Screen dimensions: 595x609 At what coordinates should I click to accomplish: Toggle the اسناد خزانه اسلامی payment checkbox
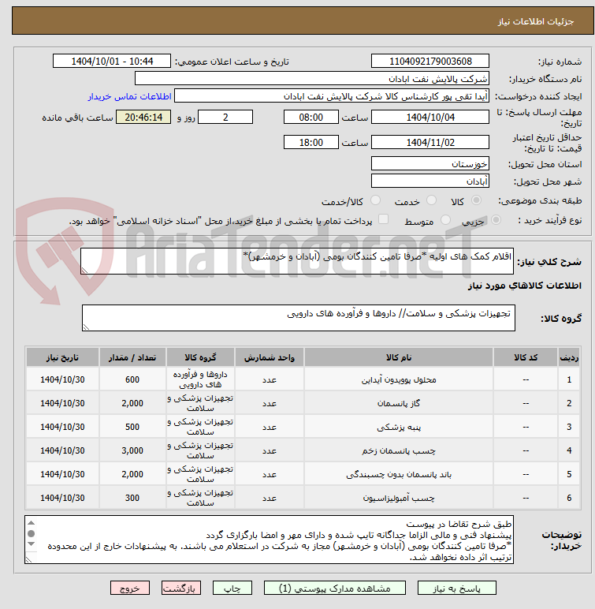(x=383, y=219)
